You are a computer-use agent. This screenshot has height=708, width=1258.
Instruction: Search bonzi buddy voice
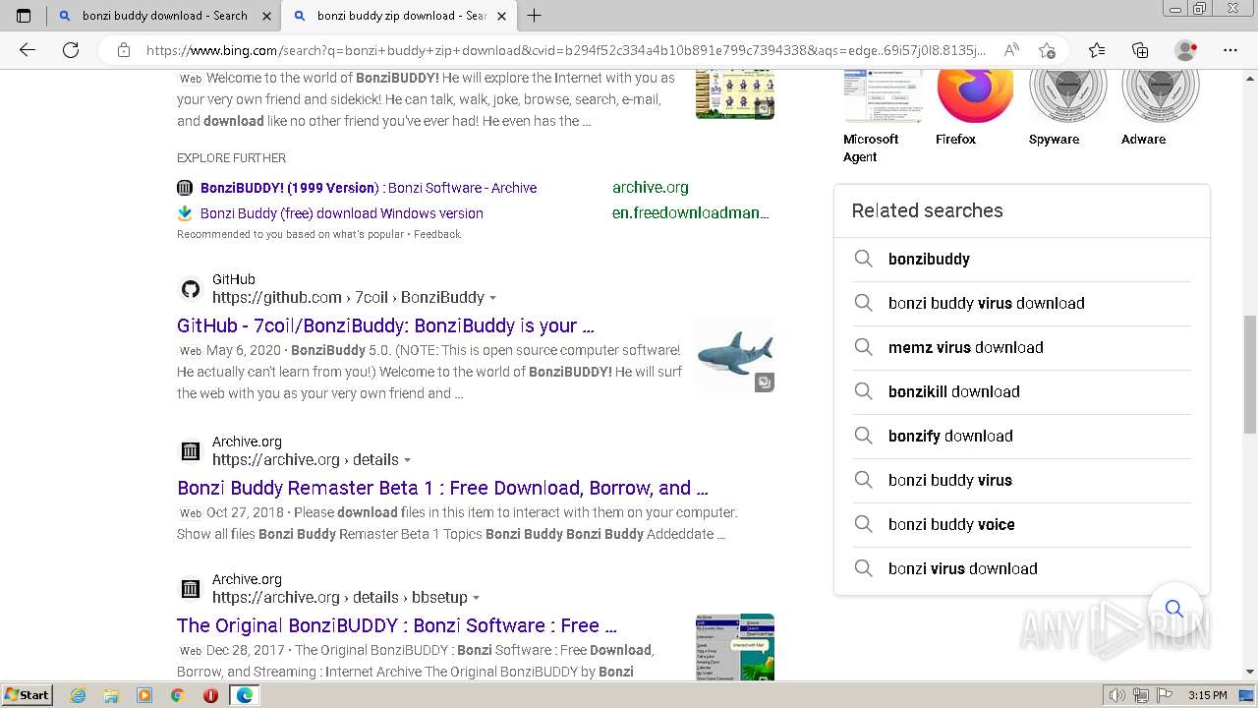(x=1022, y=524)
